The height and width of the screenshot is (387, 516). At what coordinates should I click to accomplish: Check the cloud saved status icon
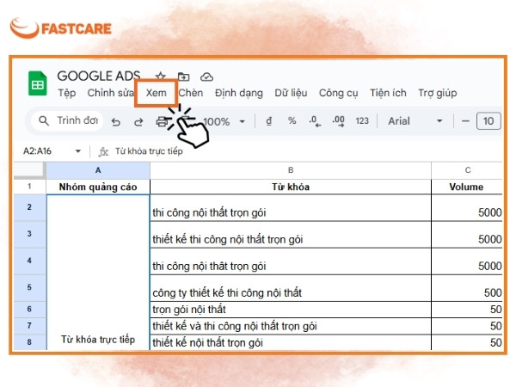pyautogui.click(x=206, y=77)
